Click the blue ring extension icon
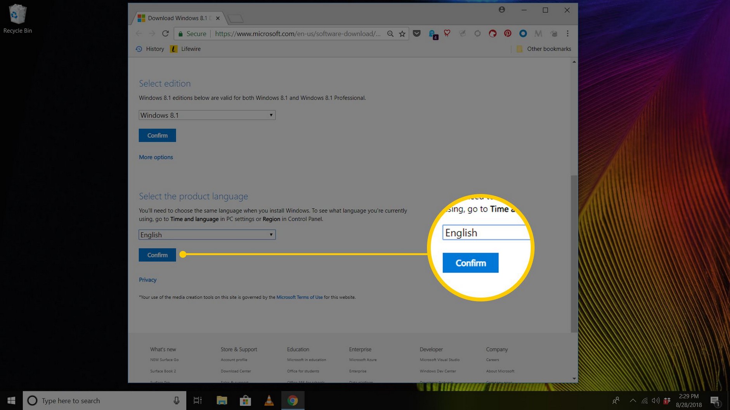Screen dimensions: 730x410 [523, 34]
